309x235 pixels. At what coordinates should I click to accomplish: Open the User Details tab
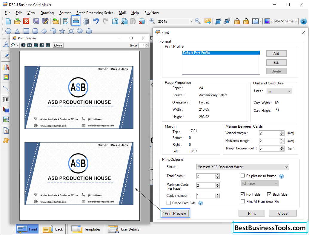coord(124,229)
